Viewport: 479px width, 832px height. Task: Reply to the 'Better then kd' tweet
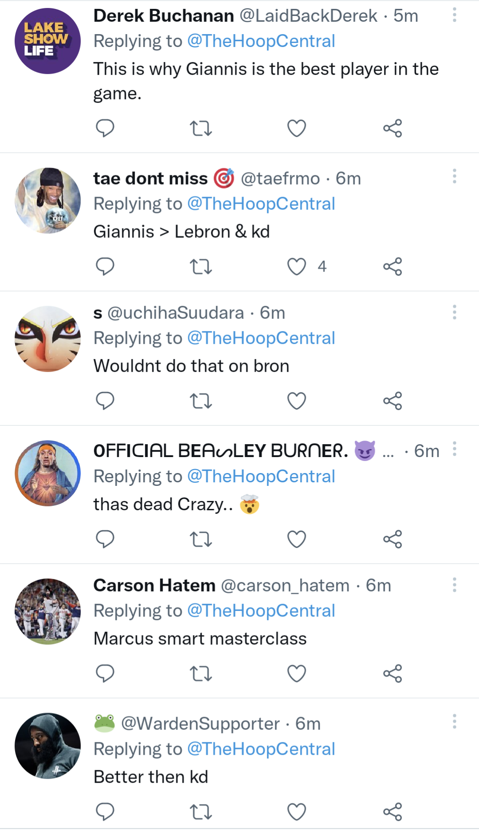click(x=105, y=812)
